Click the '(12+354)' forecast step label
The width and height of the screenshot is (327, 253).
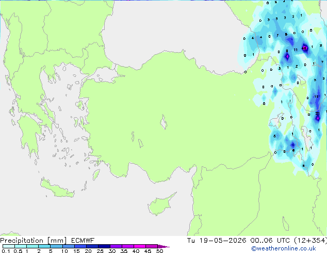click(x=310, y=241)
